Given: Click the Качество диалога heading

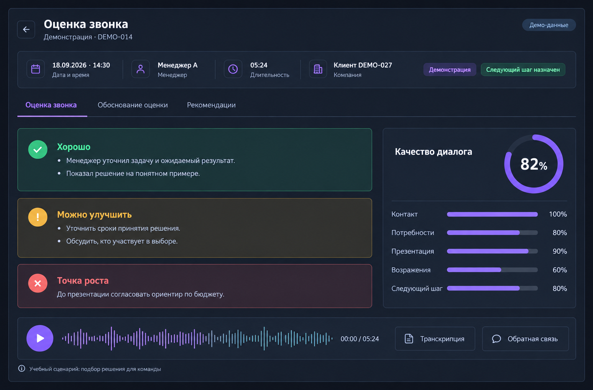Looking at the screenshot, I should tap(434, 152).
